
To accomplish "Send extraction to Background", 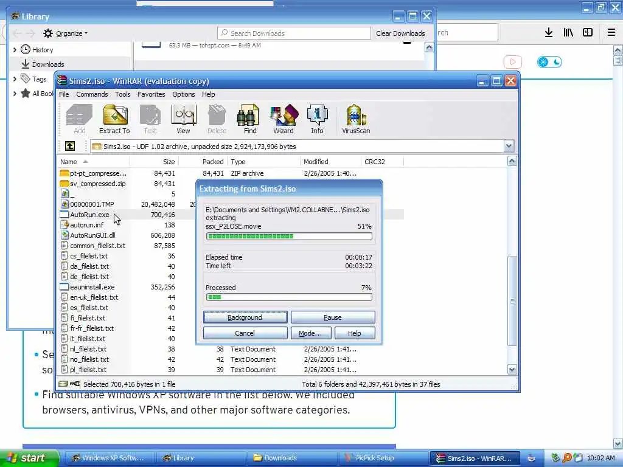I will coord(245,317).
